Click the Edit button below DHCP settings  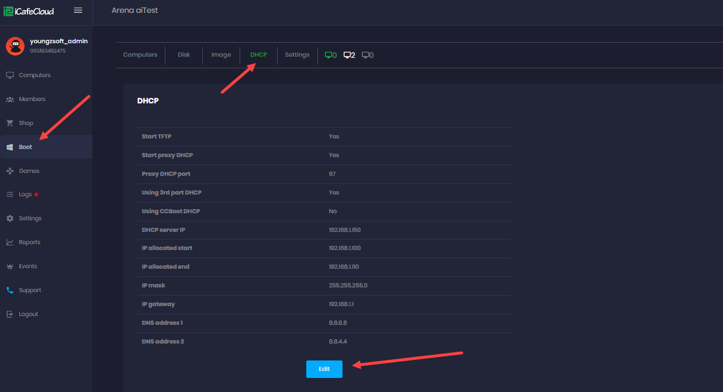click(324, 369)
